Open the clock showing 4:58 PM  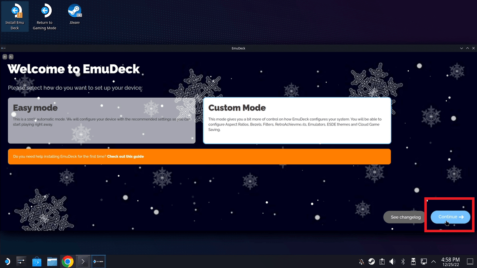point(450,262)
